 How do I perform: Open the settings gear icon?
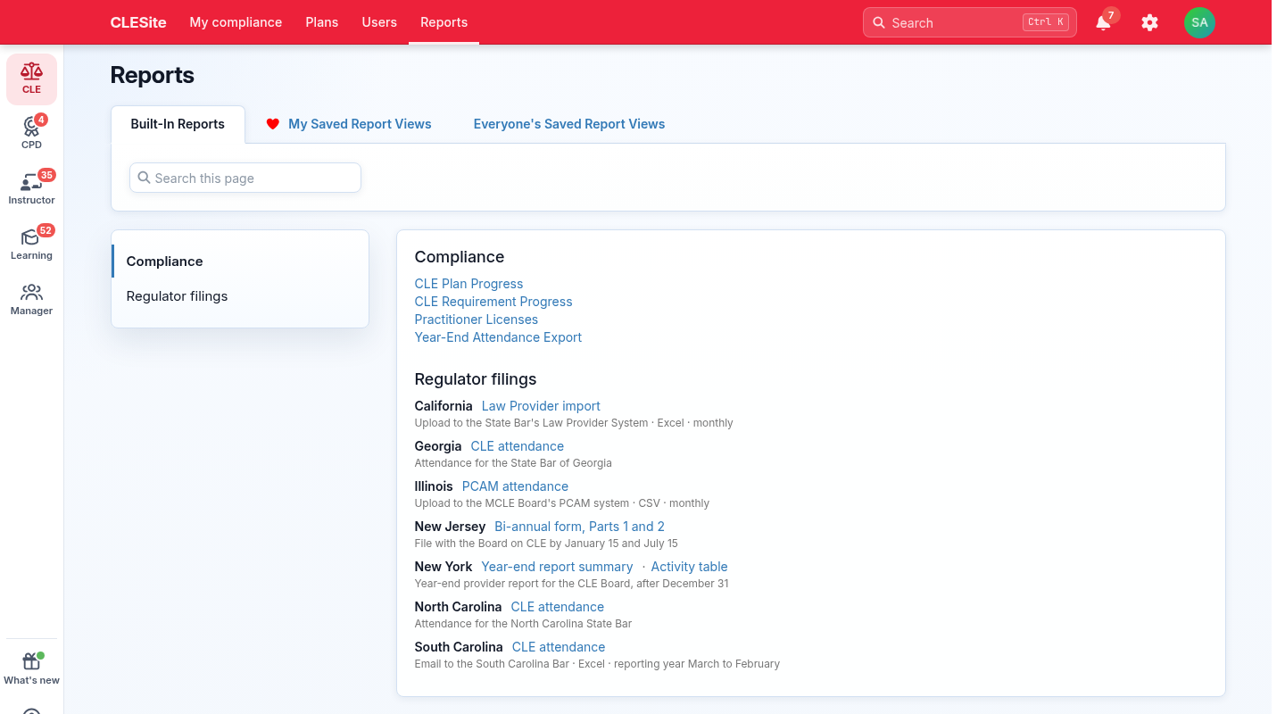pyautogui.click(x=1149, y=22)
